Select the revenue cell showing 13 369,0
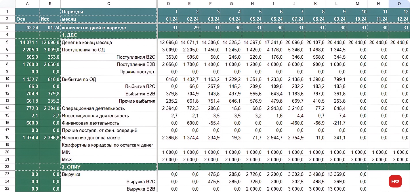410x192 pixels. coord(336,174)
